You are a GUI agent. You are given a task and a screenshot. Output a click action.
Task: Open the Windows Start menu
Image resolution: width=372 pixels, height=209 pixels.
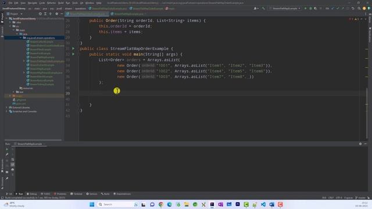(92, 204)
